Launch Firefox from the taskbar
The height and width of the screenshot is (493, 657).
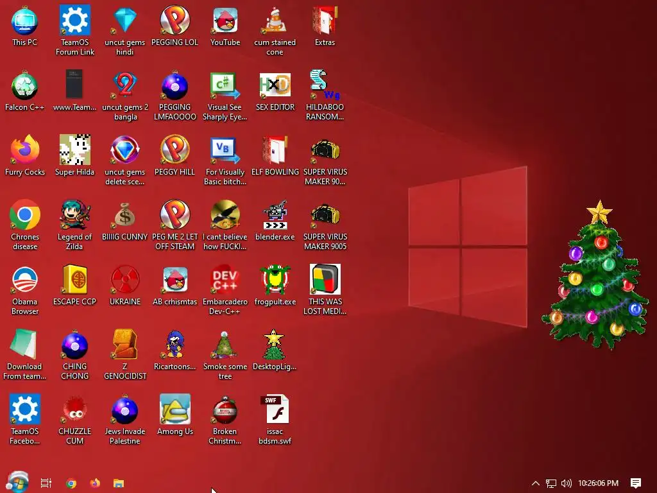pos(95,483)
